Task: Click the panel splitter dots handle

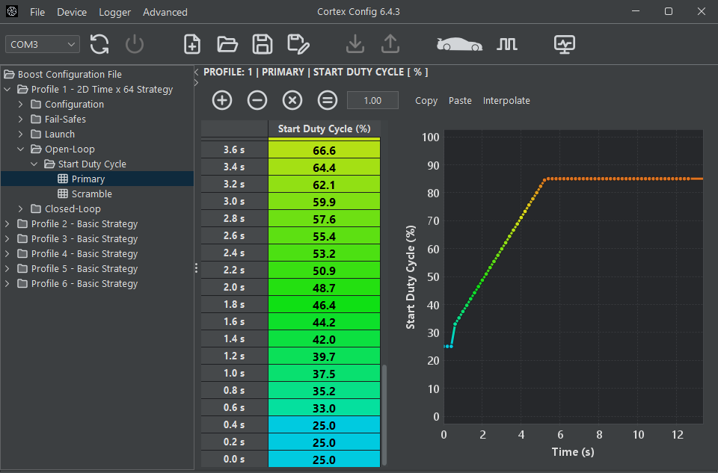Action: pyautogui.click(x=197, y=268)
